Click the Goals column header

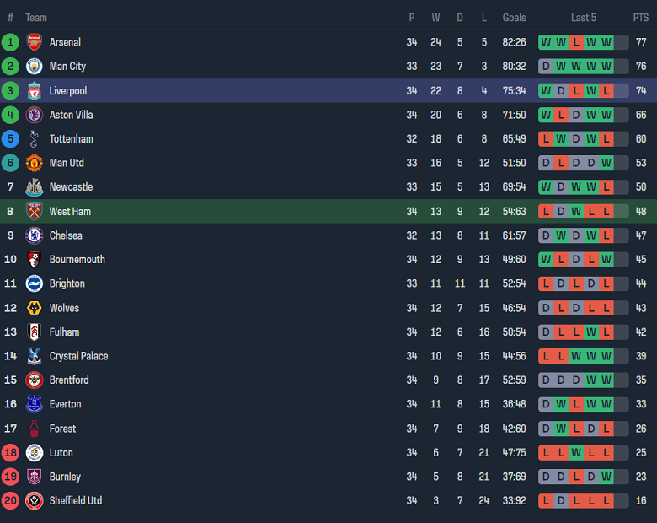514,18
